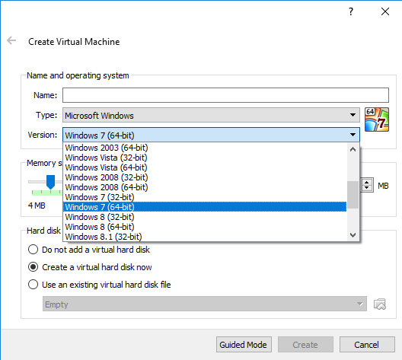Choose Windows 2008 (32-bit) from list
402x360 pixels.
(205, 177)
